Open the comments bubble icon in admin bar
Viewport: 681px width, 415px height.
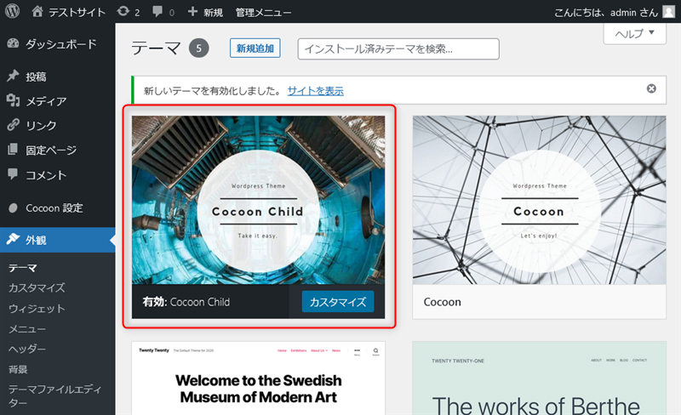click(157, 12)
